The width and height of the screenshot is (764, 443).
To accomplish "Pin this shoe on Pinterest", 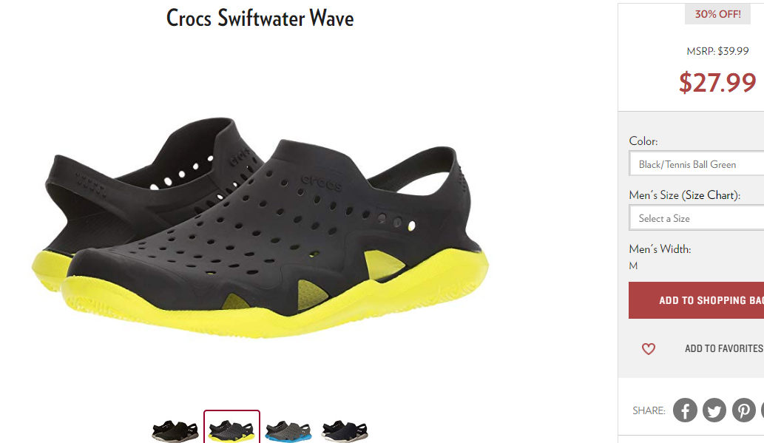I will coord(743,410).
